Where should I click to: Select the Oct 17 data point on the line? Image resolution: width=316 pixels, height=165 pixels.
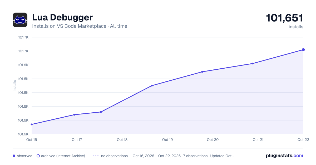click(x=74, y=115)
